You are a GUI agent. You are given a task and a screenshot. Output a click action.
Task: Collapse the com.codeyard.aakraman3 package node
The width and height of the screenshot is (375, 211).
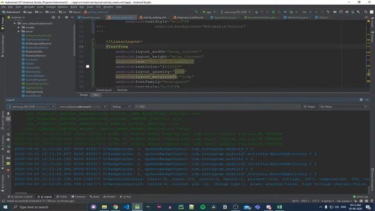coord(15,23)
